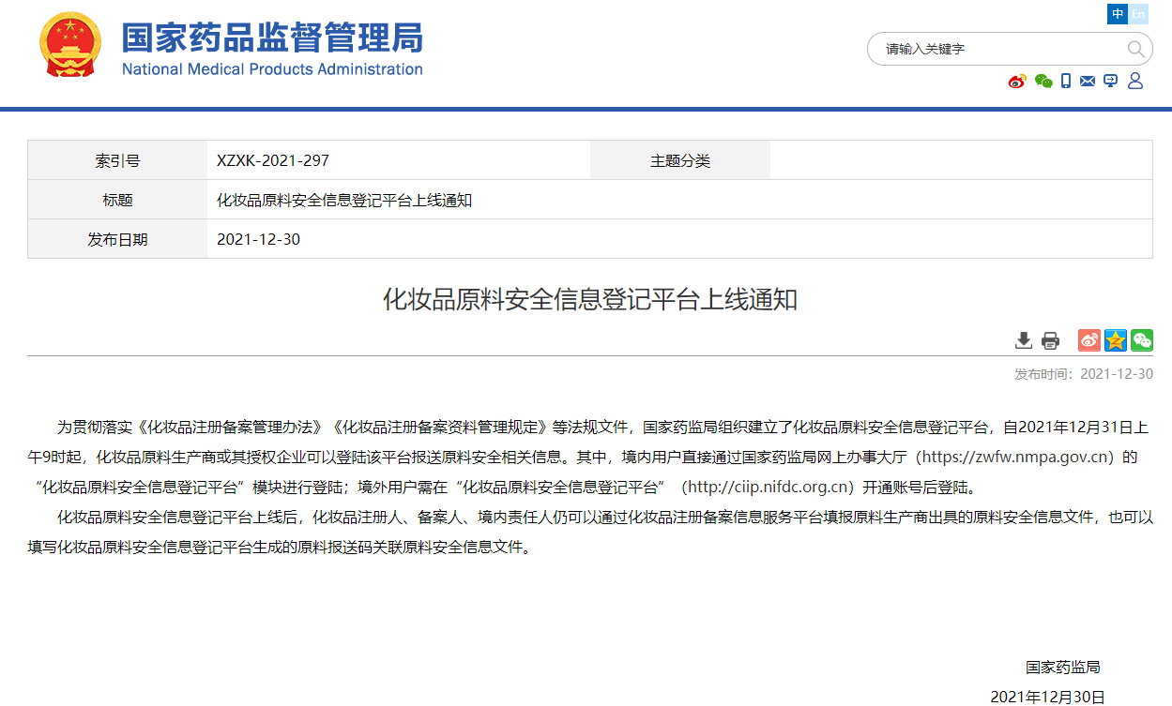Click the 2021-12-30 value in the 发布日期 row

pos(259,239)
